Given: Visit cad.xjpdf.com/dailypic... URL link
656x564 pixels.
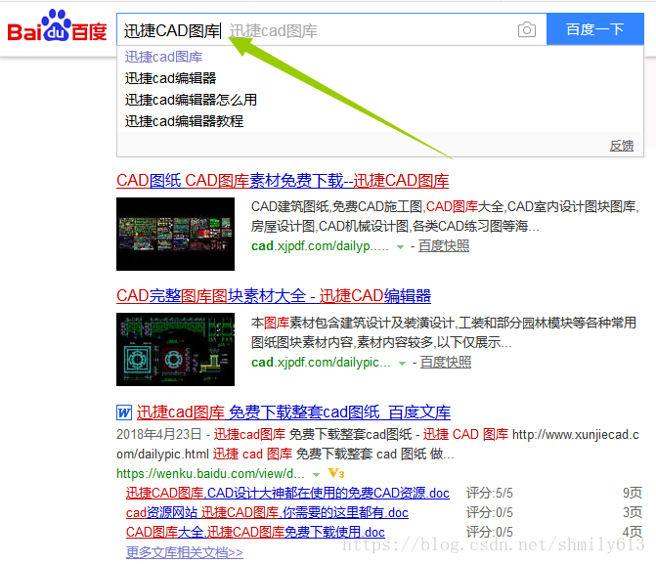Looking at the screenshot, I should click(x=321, y=363).
